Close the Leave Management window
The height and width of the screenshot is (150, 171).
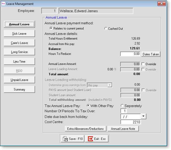161,4
